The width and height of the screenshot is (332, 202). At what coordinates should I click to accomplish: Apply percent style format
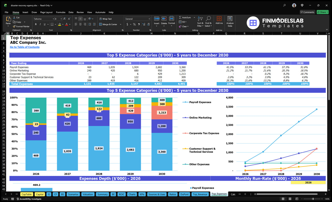coord(134,24)
